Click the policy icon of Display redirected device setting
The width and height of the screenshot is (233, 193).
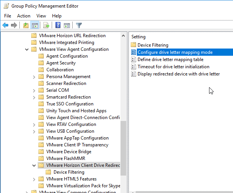click(x=133, y=74)
